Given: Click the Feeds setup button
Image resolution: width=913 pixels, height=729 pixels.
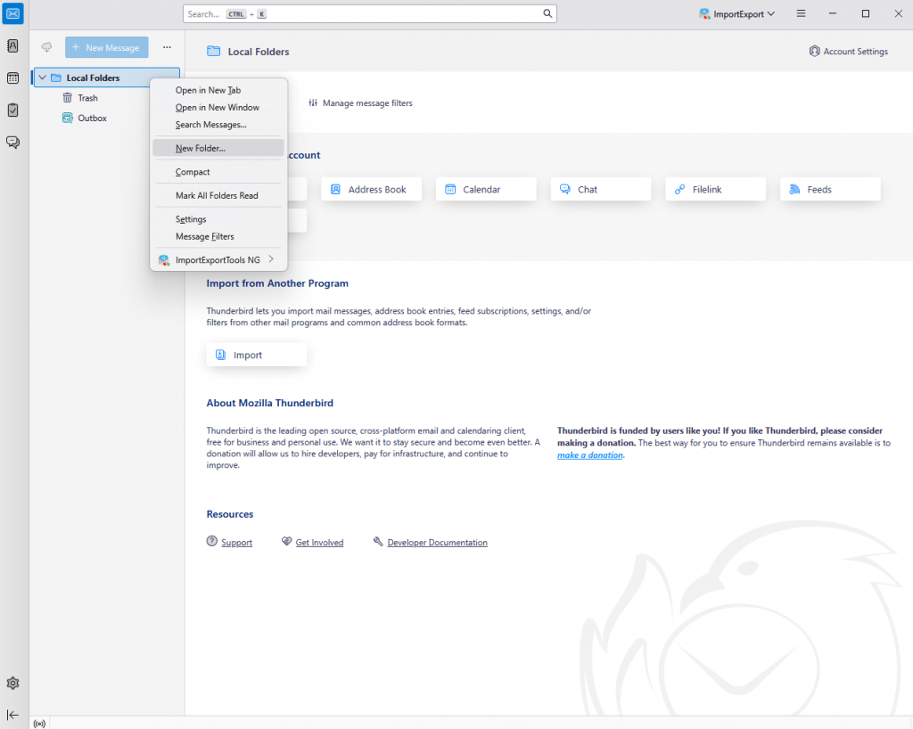Looking at the screenshot, I should click(830, 189).
